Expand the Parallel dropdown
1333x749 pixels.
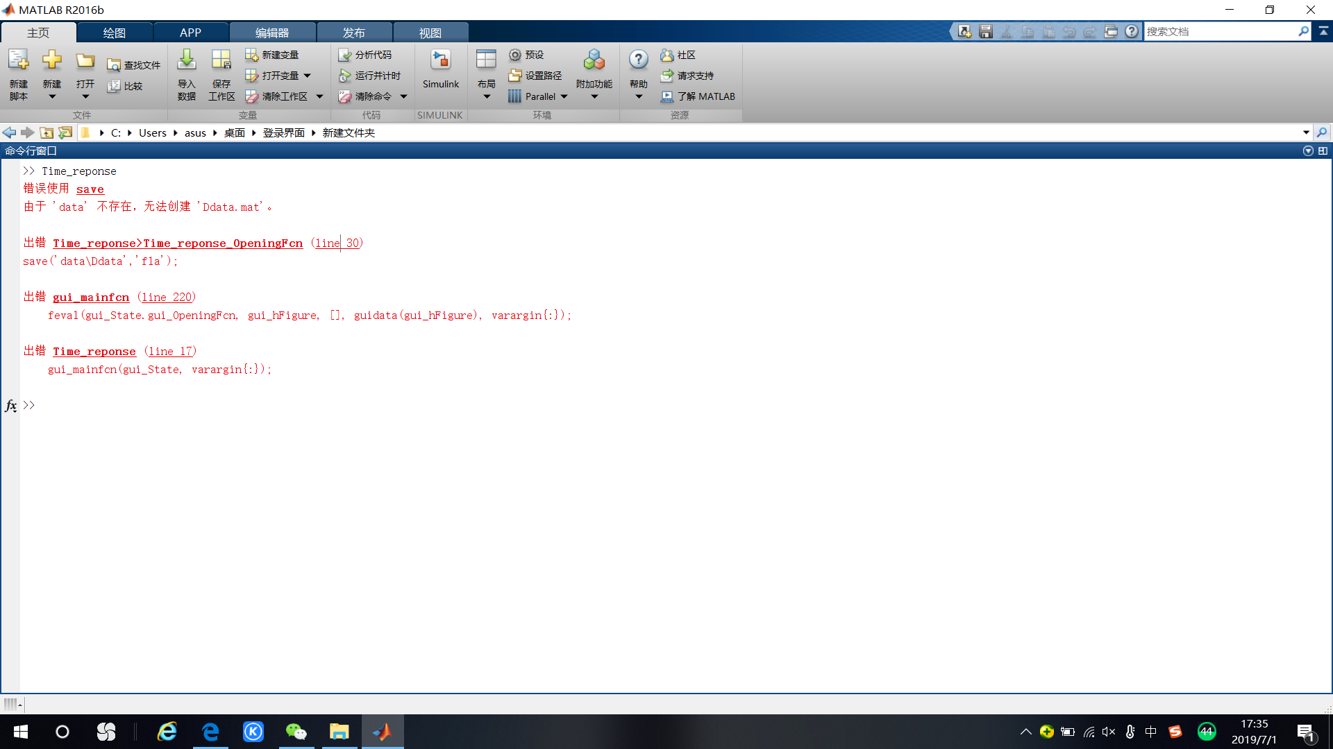tap(564, 96)
